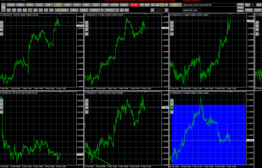Select the USER pairs button
This screenshot has height=168, width=262.
pyautogui.click(x=105, y=5)
